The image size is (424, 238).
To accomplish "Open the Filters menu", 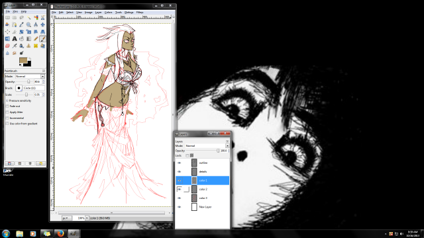I will 140,13.
